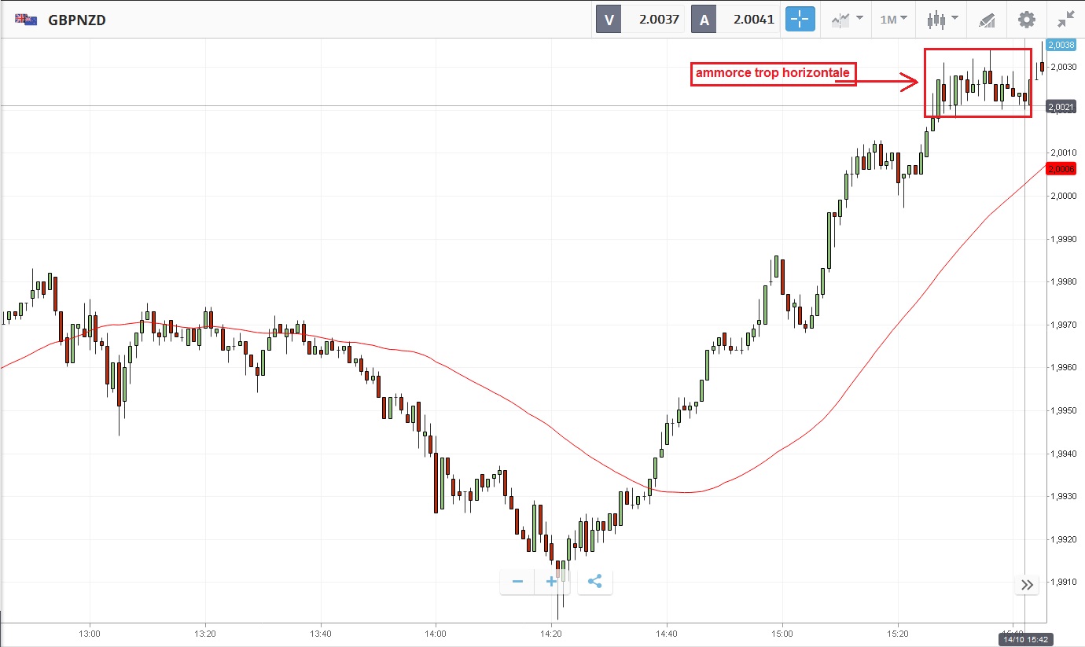Screen dimensions: 1085x647
Task: Click the V sell price 2.0037 button
Action: click(x=640, y=20)
